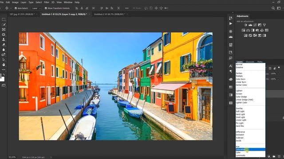The width and height of the screenshot is (284, 159).
Task: Select the Frame tool in the left toolbar
Action: tap(4, 30)
